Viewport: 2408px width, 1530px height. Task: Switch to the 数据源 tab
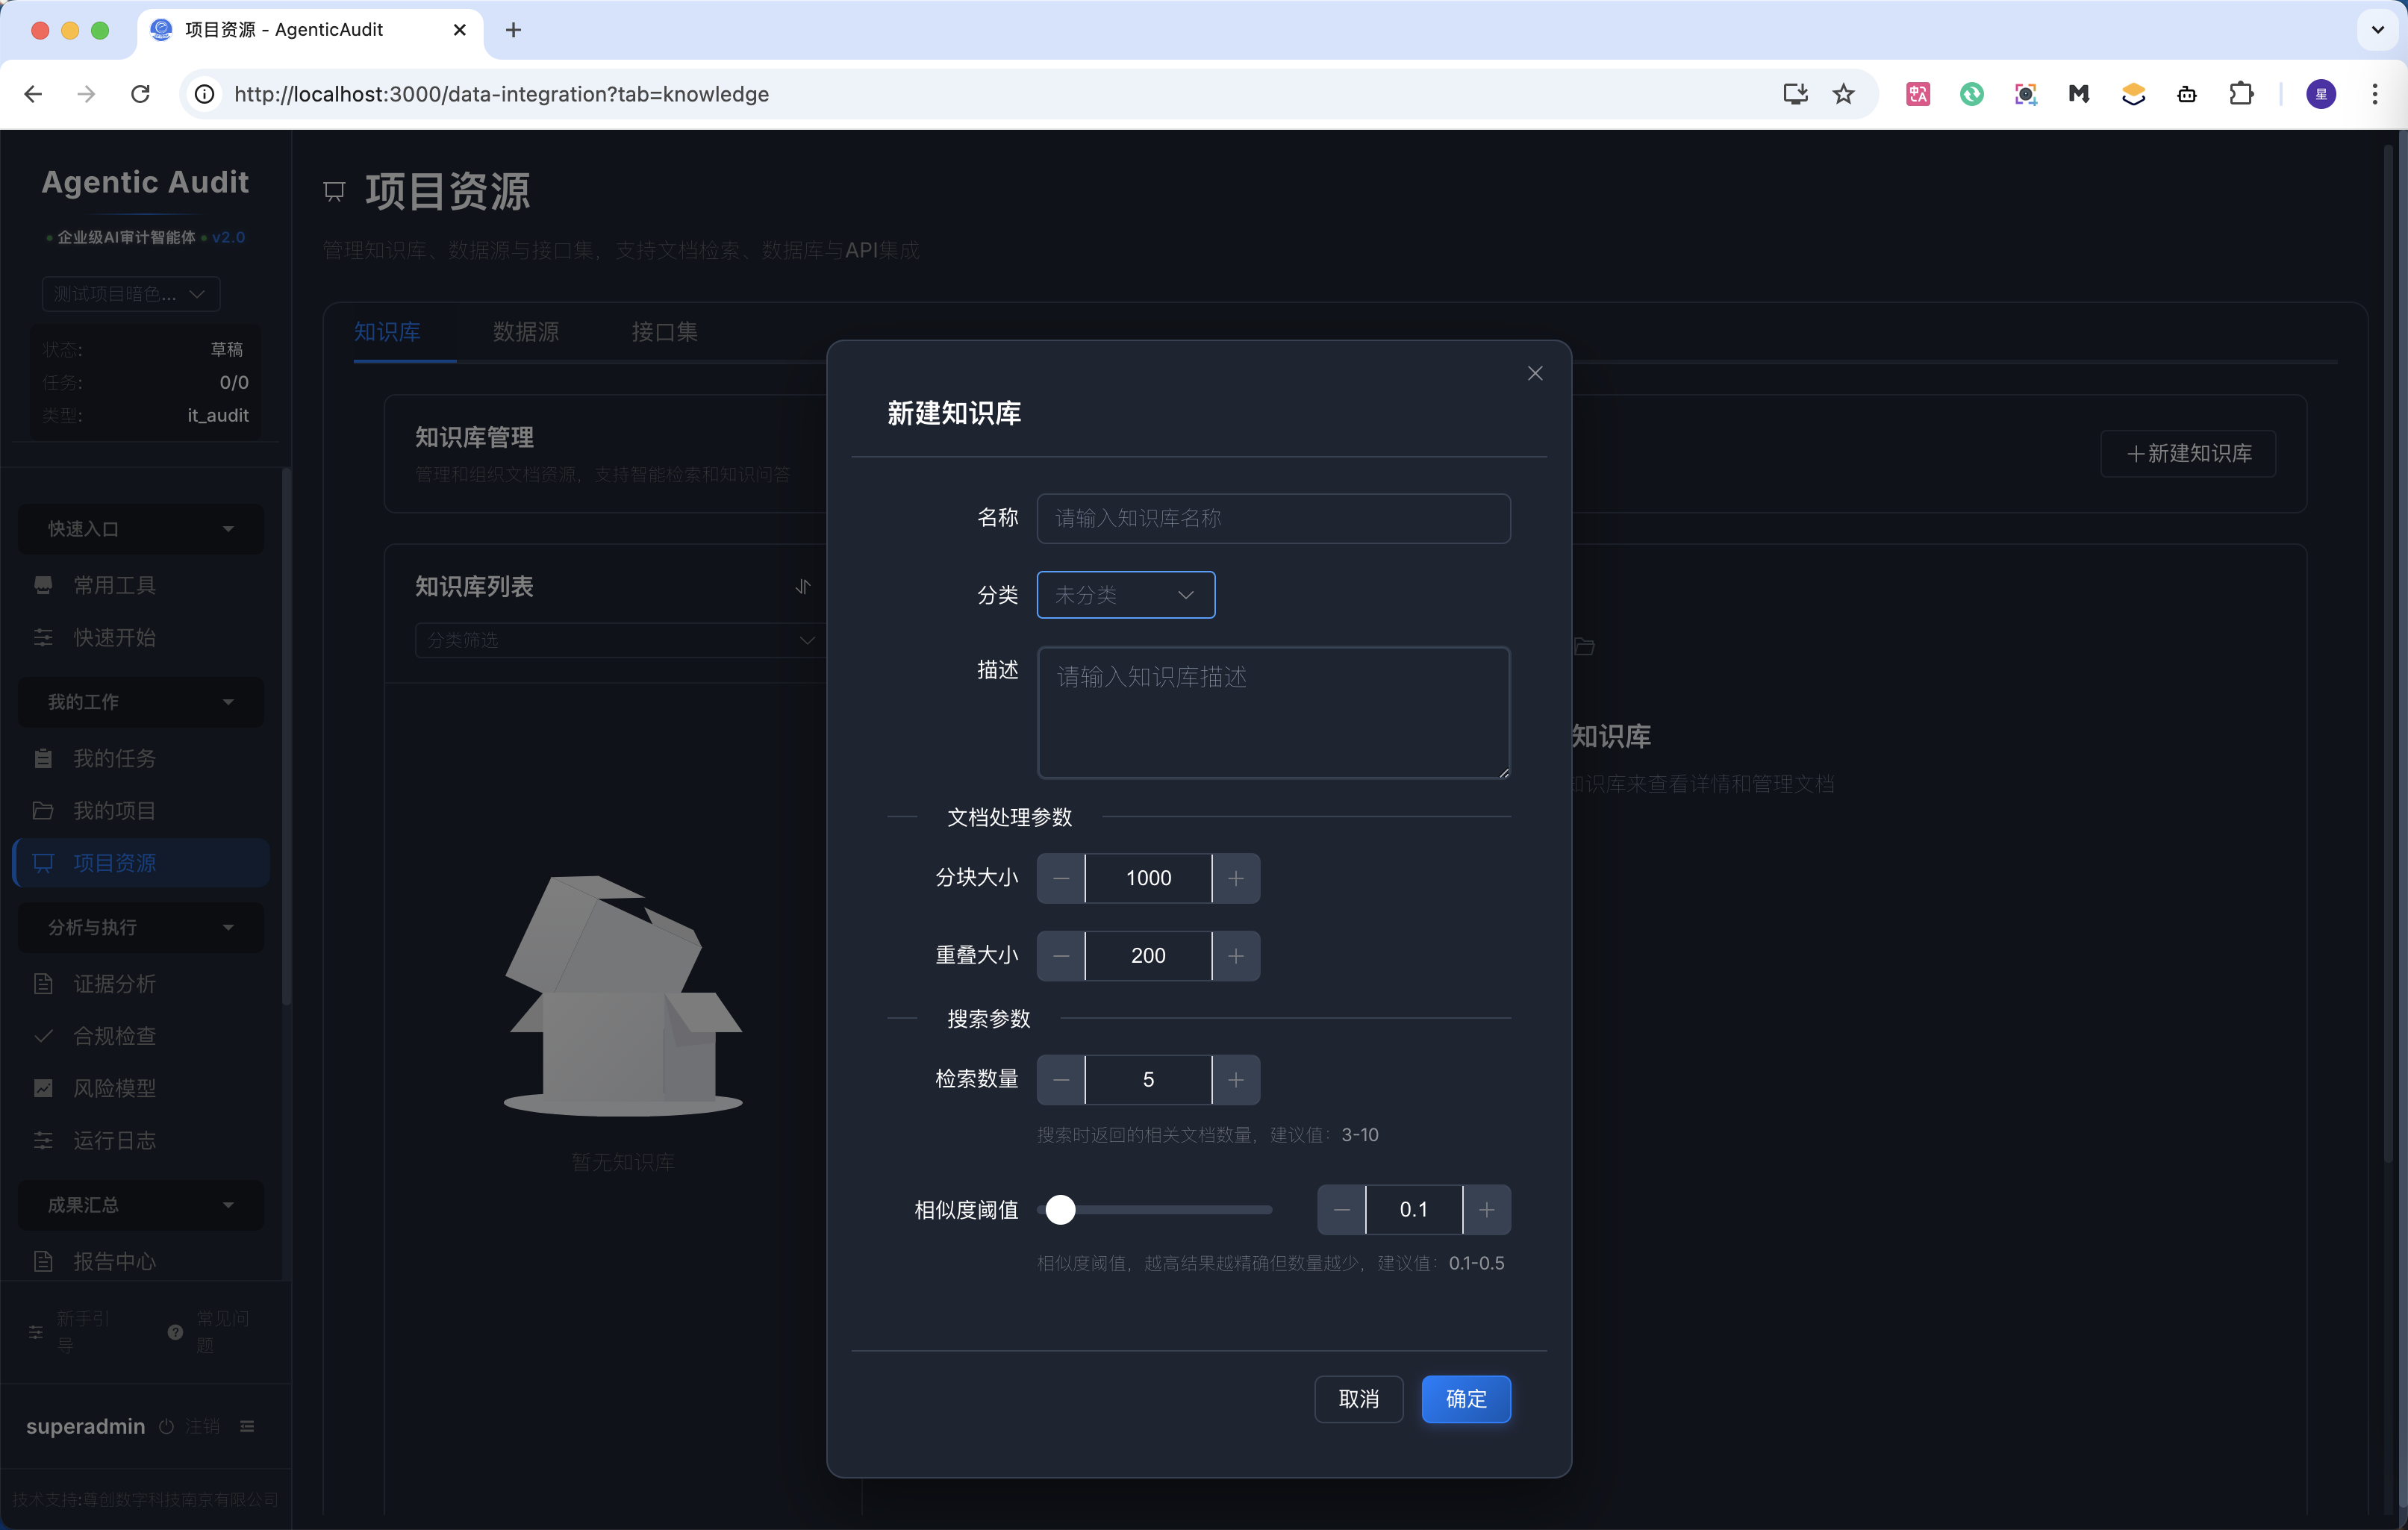pos(526,332)
